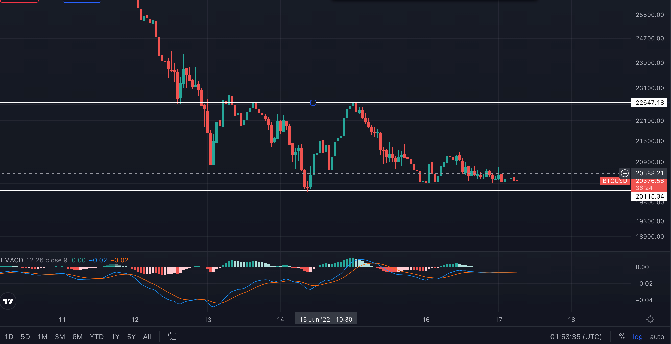Toggle logarithmic scale
The width and height of the screenshot is (671, 344).
tap(638, 337)
